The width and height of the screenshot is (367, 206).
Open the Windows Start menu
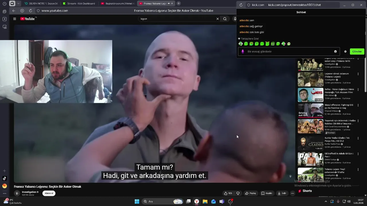(x=137, y=201)
